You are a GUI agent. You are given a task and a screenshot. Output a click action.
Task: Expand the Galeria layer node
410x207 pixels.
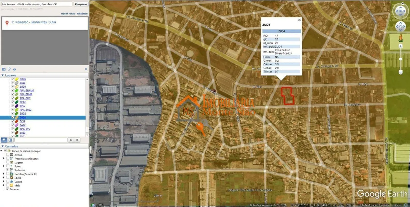pos(4,182)
